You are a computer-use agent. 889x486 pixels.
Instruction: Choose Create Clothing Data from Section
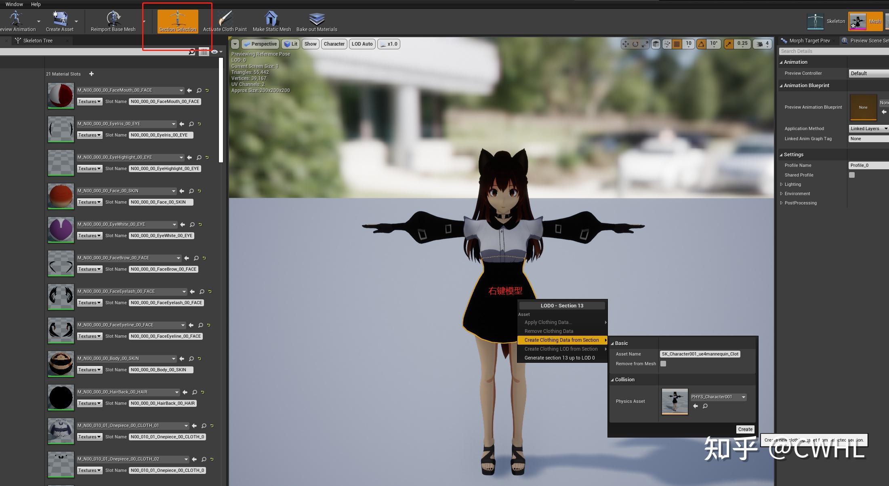tap(561, 340)
